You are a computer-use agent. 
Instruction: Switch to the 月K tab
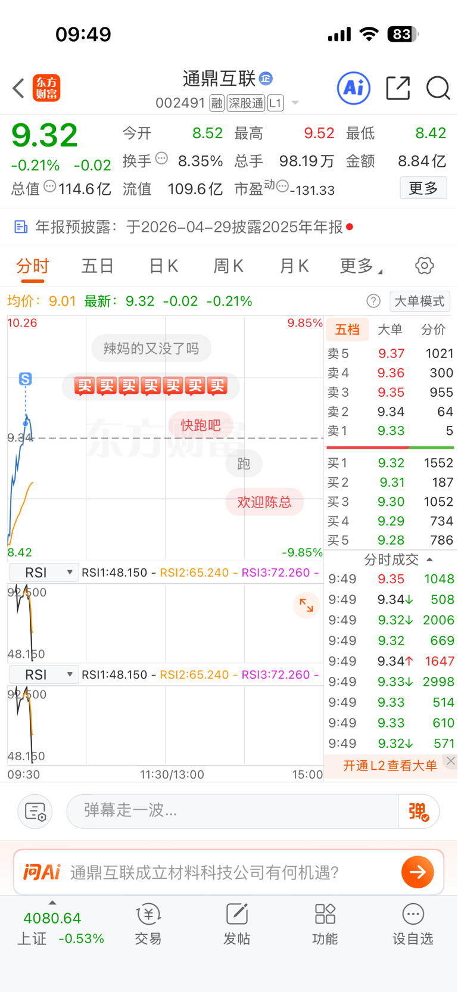[294, 266]
